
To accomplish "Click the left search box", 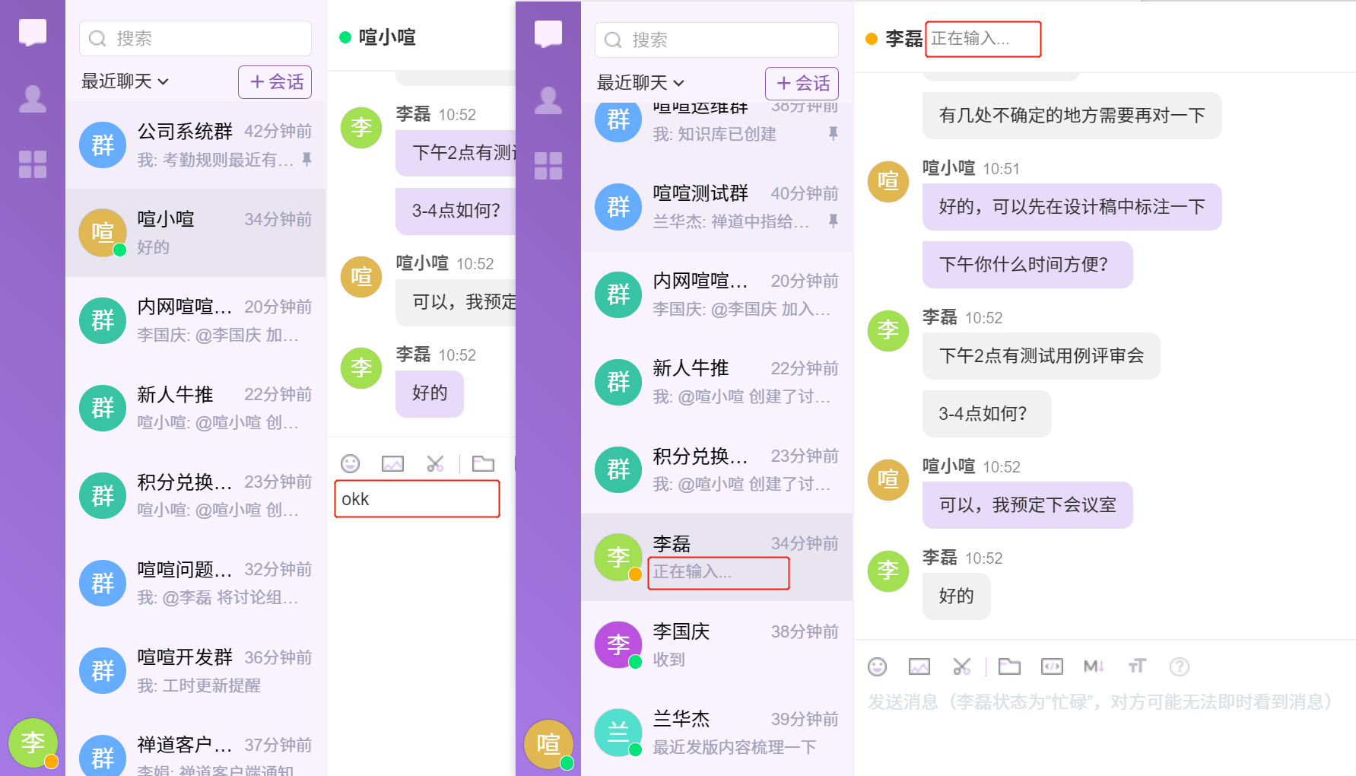I will pyautogui.click(x=196, y=39).
